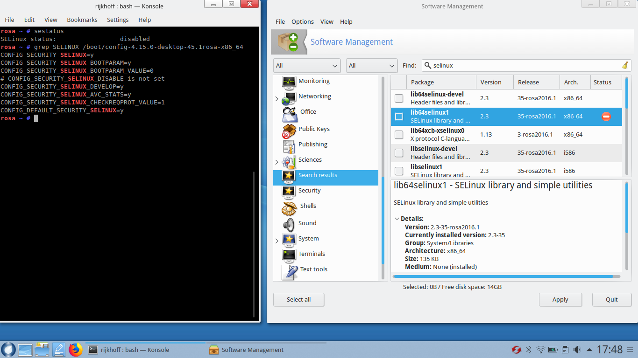Sort by the Version column header
638x358 pixels.
point(495,82)
